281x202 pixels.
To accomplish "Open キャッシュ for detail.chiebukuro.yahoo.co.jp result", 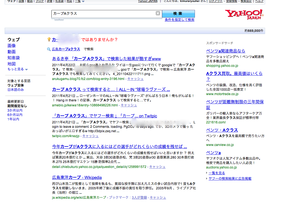I will (157, 167).
